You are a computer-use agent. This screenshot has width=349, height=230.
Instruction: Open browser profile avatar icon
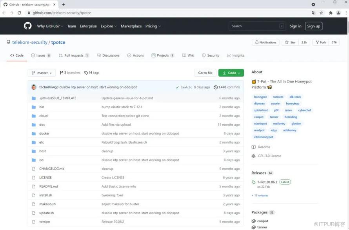(x=338, y=13)
